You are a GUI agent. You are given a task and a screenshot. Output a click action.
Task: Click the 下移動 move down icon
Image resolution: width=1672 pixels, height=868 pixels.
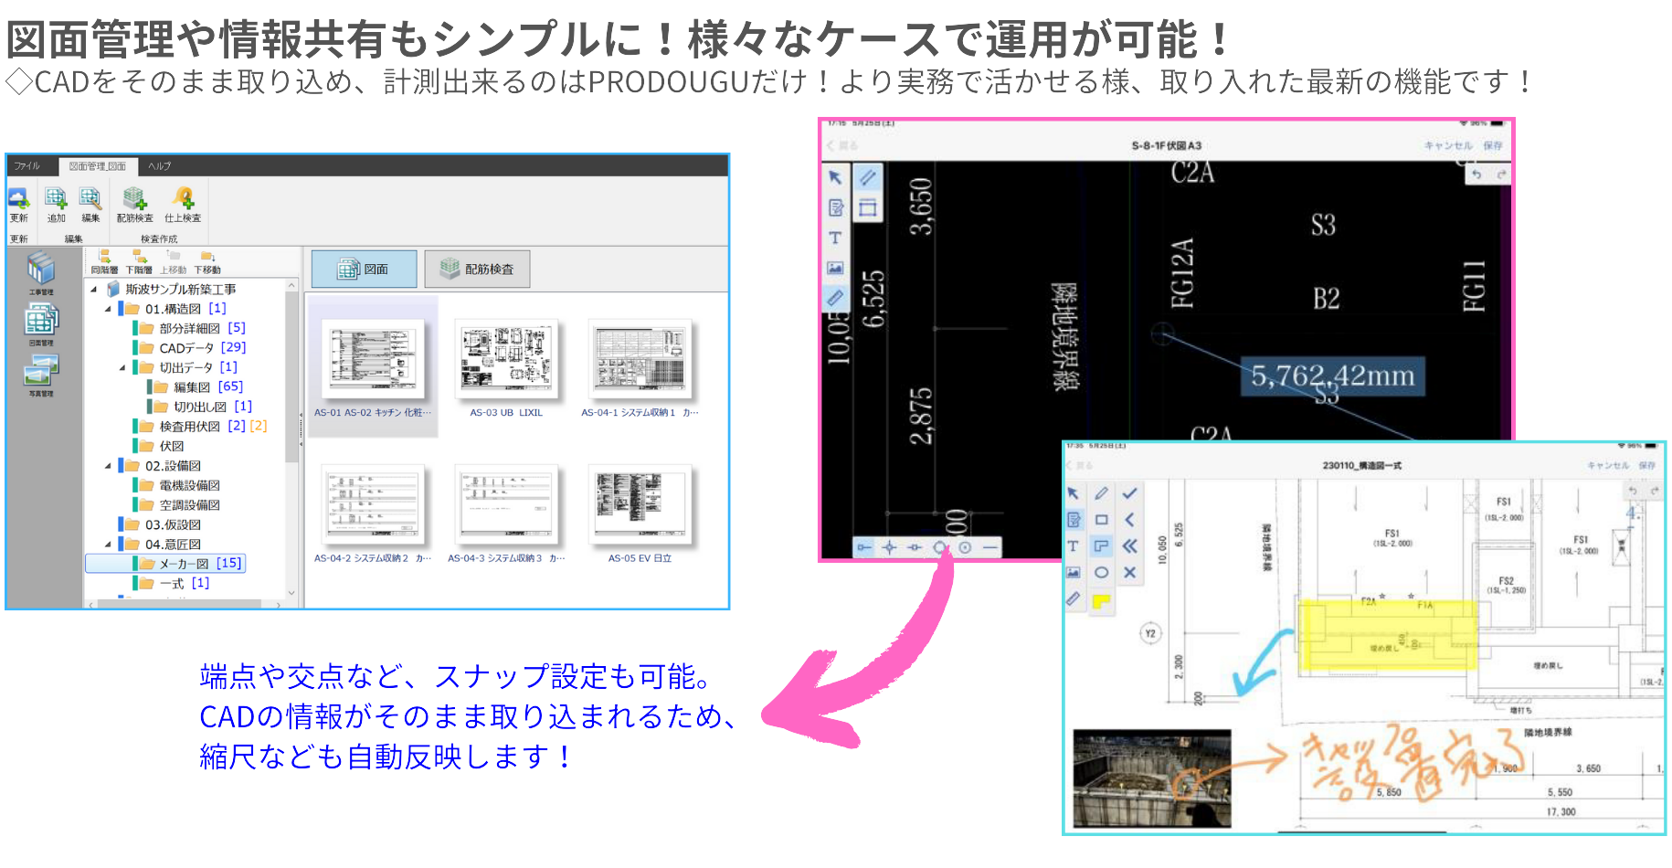click(x=207, y=256)
